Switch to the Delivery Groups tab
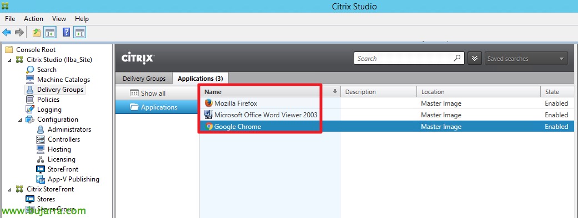The height and width of the screenshot is (218, 578). (x=144, y=79)
